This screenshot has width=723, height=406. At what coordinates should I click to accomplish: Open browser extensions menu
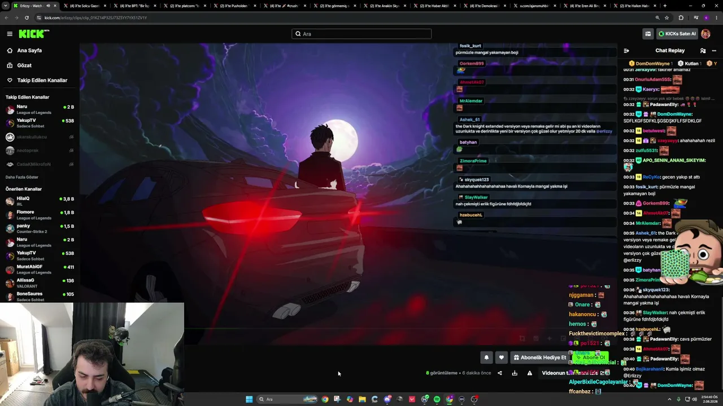(681, 17)
